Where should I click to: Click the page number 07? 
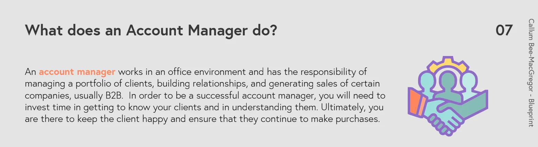coord(504,31)
